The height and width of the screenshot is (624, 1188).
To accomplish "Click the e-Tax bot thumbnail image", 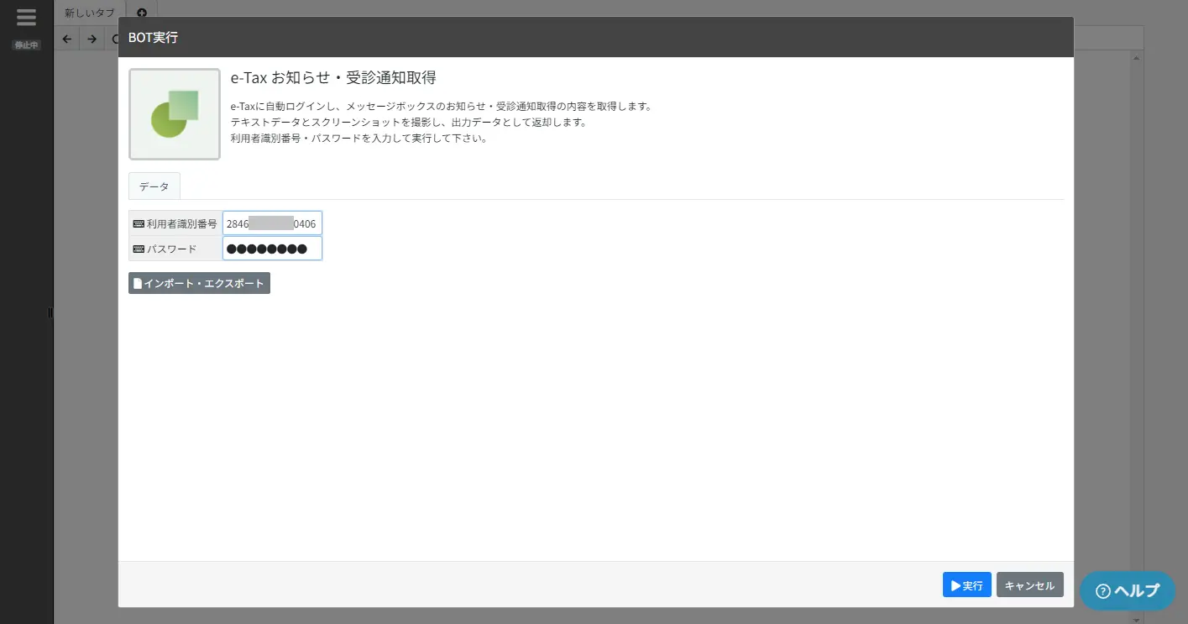I will pos(175,114).
